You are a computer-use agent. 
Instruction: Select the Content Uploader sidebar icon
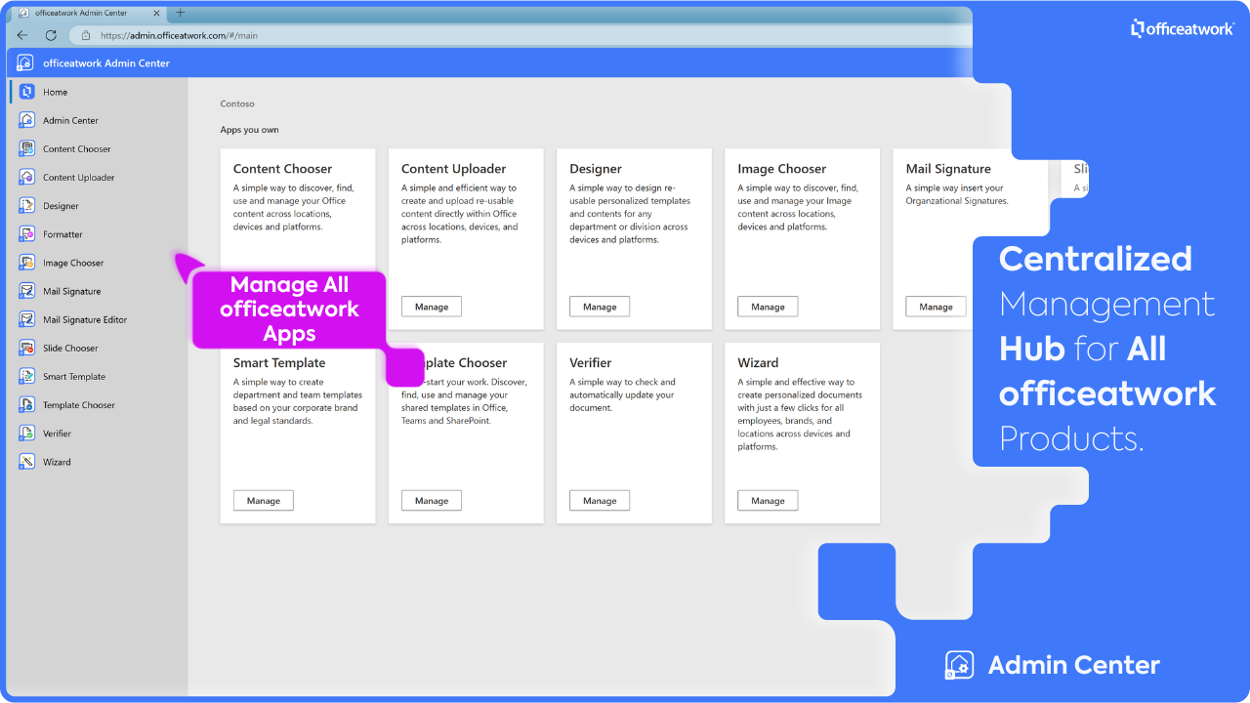coord(26,178)
